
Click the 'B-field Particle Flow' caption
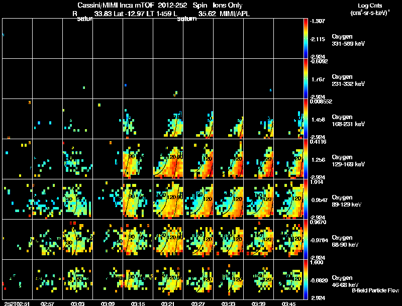pos(375,290)
